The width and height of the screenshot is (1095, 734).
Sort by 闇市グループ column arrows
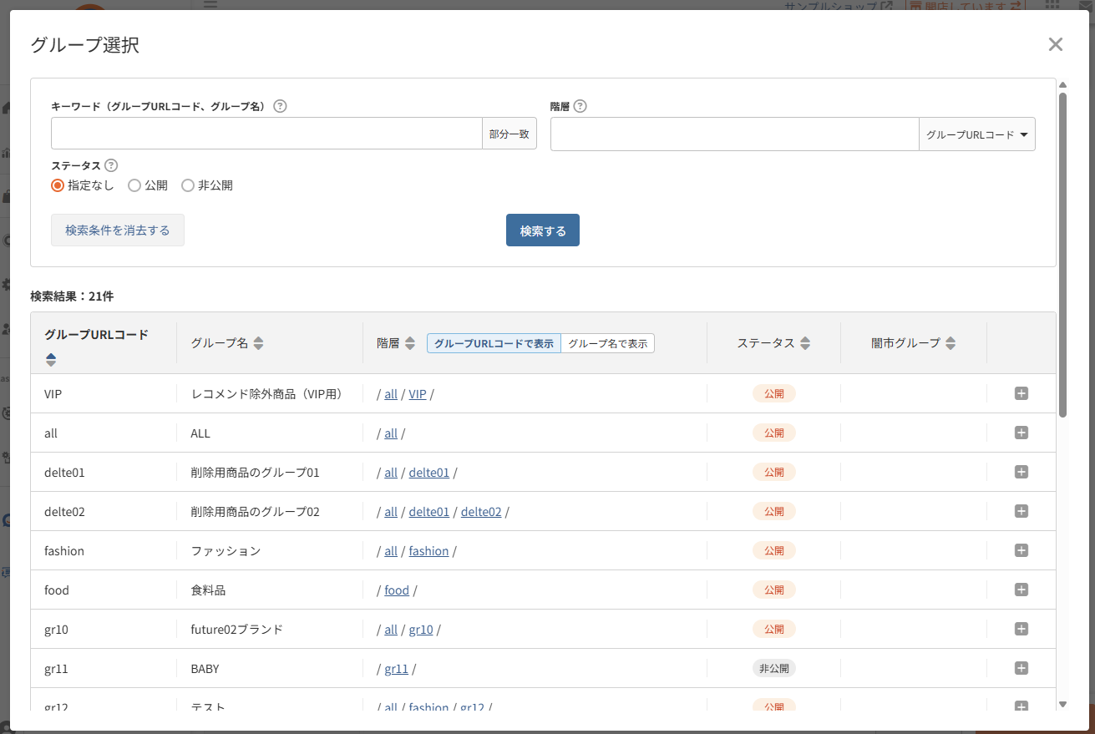point(951,343)
